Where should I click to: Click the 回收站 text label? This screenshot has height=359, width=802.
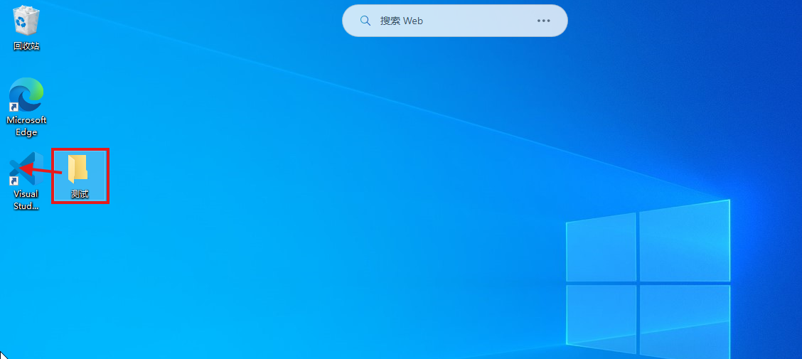(26, 46)
